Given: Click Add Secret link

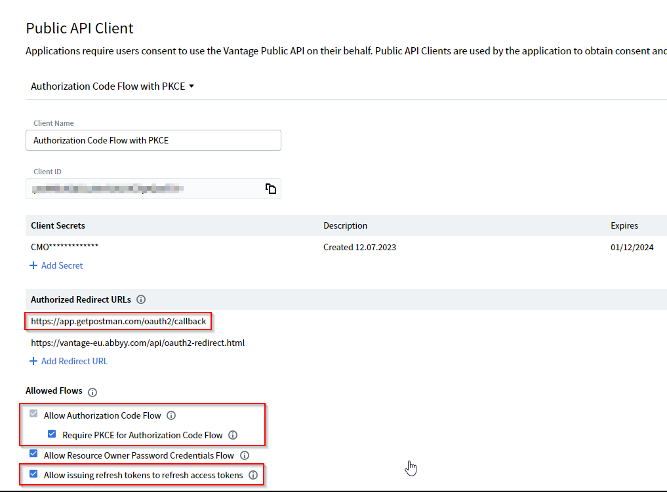Looking at the screenshot, I should pos(56,265).
